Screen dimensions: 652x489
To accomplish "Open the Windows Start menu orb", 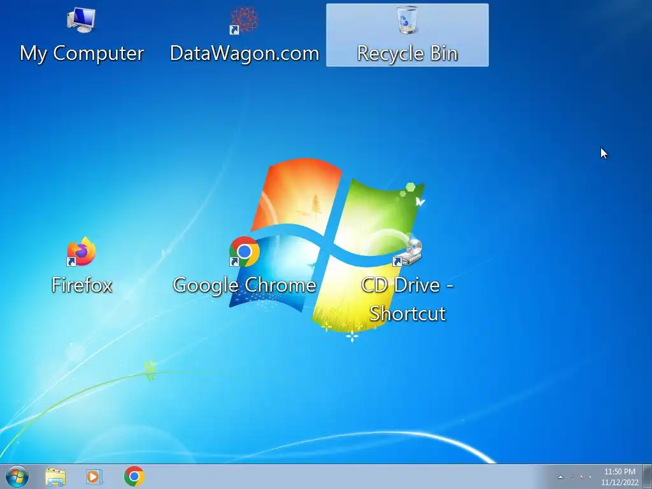I will pos(17,476).
